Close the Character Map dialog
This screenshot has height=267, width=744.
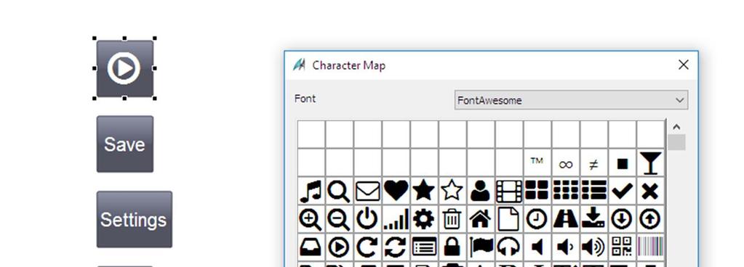coord(683,65)
